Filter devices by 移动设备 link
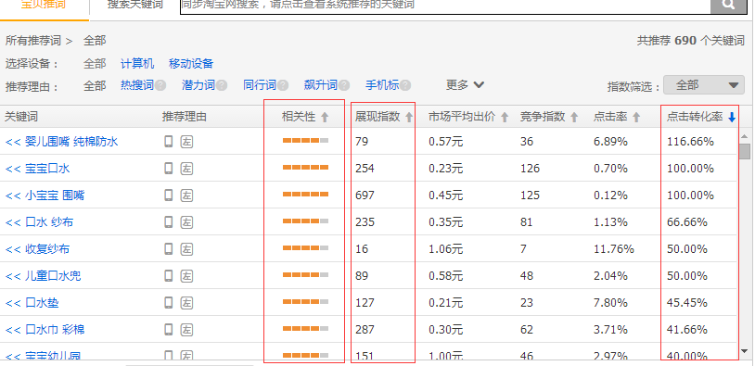Image resolution: width=755 pixels, height=366 pixels. tap(191, 64)
